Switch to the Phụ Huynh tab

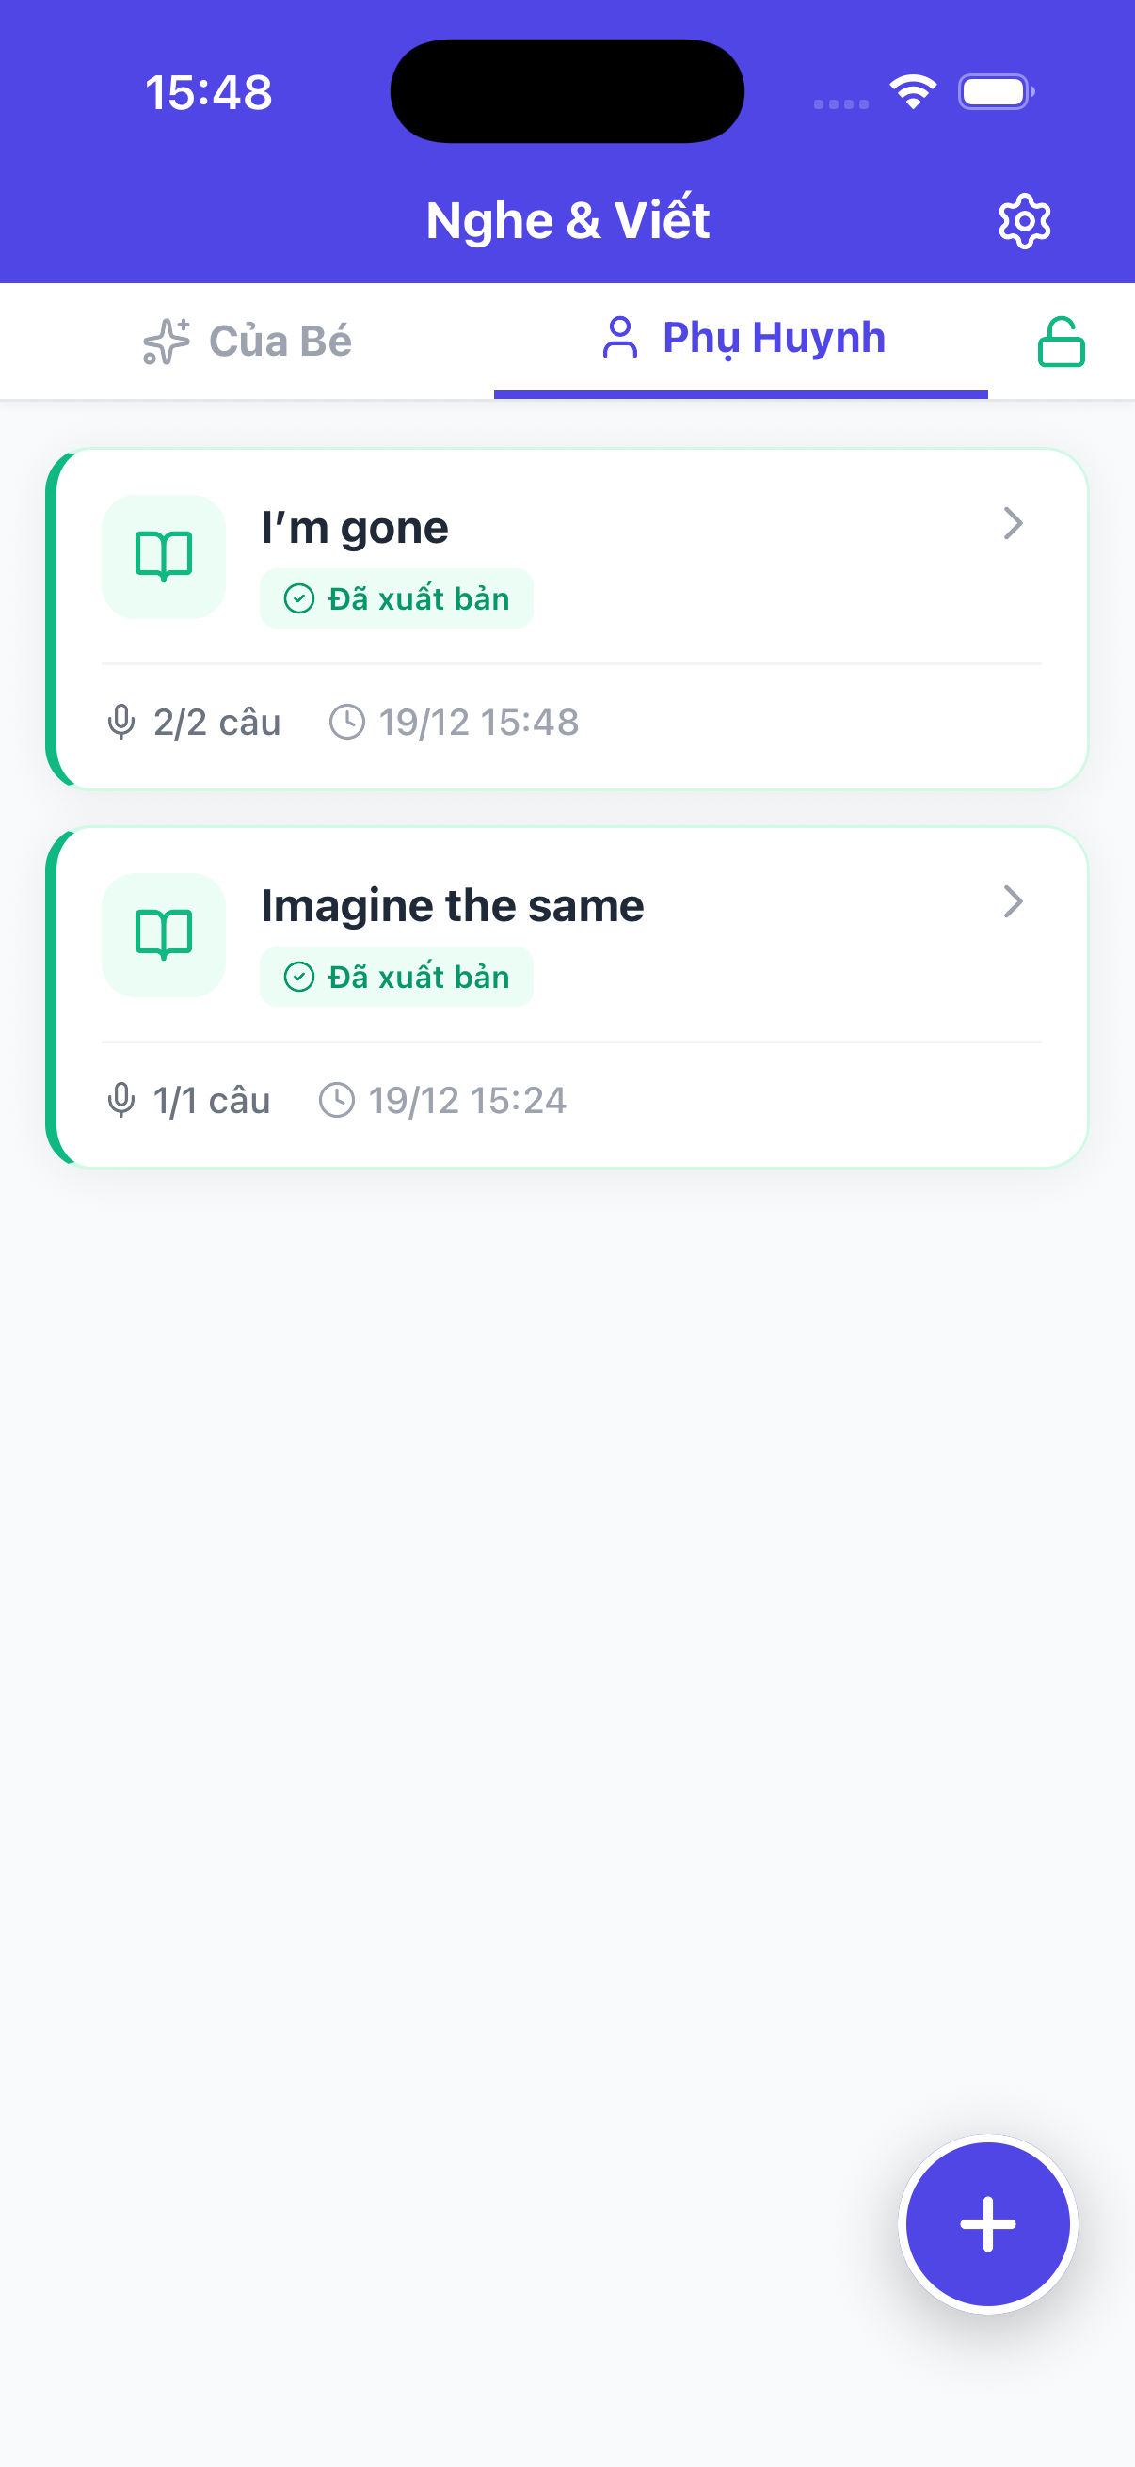tap(742, 338)
